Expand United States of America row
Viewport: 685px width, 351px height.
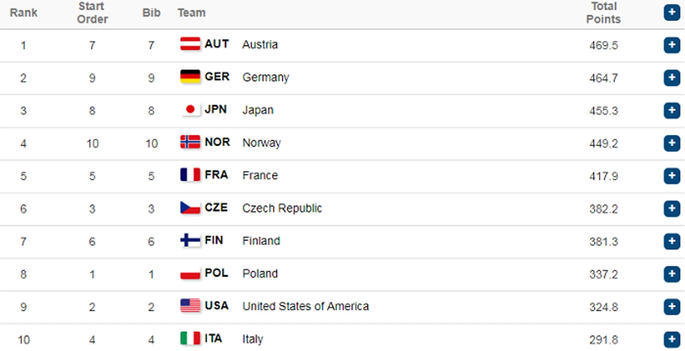coord(671,306)
